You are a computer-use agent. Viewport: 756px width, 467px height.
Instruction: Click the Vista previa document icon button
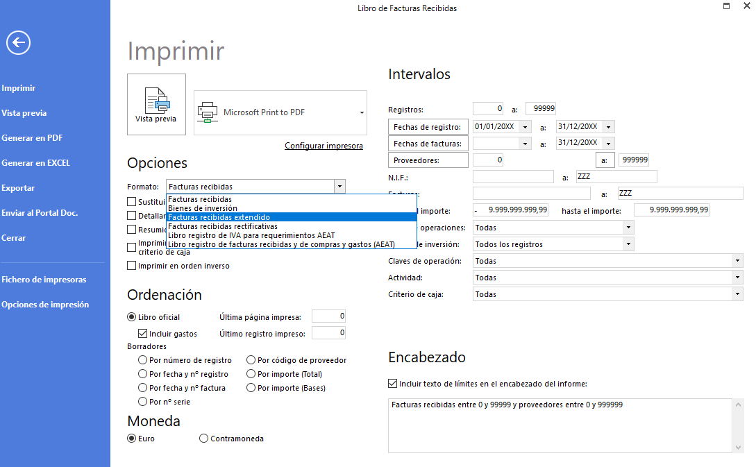tap(156, 105)
